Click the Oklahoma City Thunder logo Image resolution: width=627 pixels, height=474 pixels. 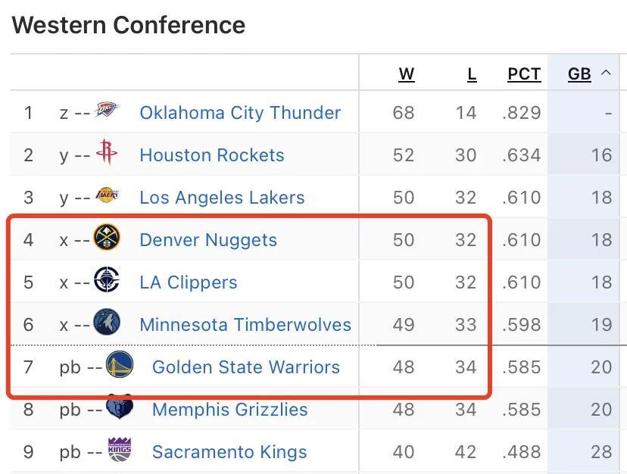[x=107, y=111]
